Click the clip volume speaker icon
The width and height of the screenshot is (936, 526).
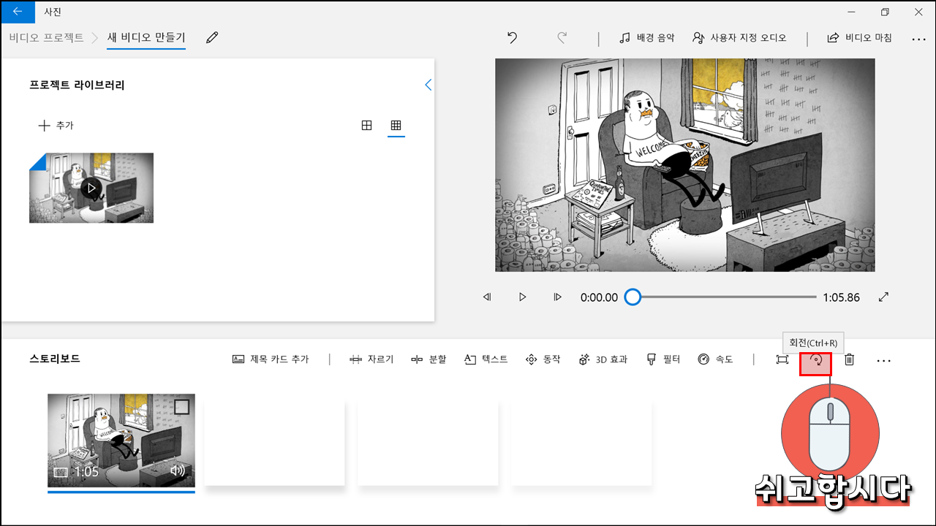178,471
